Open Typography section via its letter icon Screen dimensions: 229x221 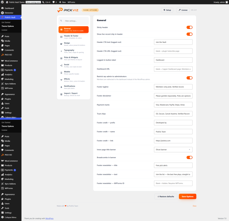(x=61, y=51)
